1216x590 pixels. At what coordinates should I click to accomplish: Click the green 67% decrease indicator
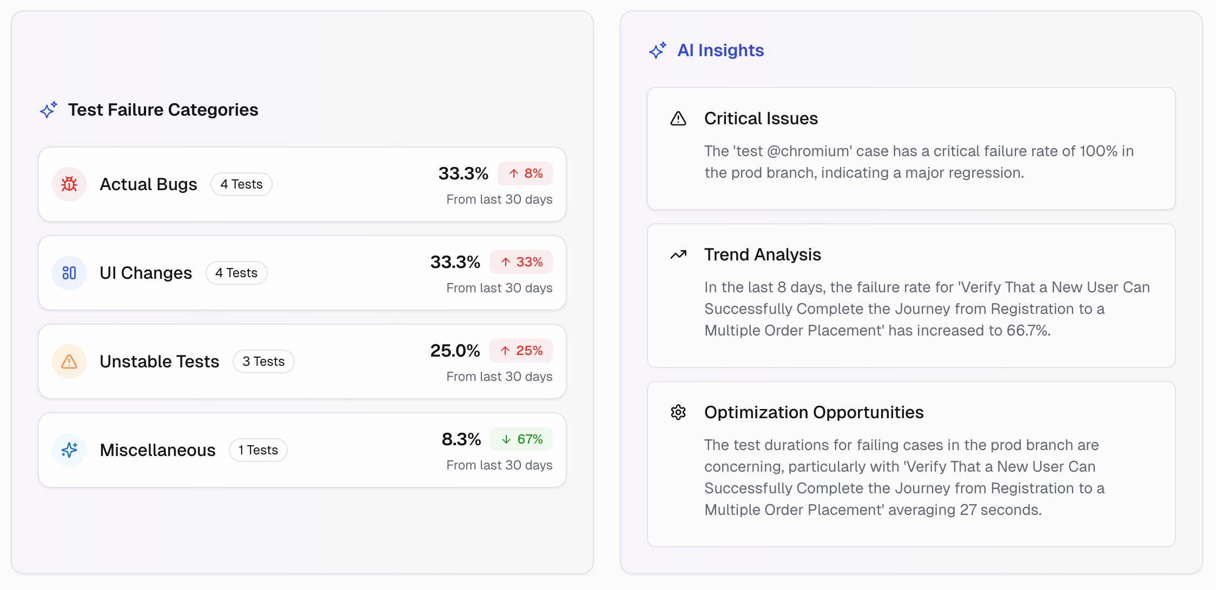pos(521,439)
